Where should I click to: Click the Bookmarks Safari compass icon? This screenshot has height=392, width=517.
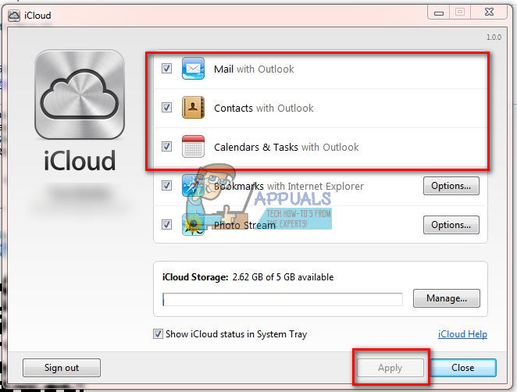point(193,185)
